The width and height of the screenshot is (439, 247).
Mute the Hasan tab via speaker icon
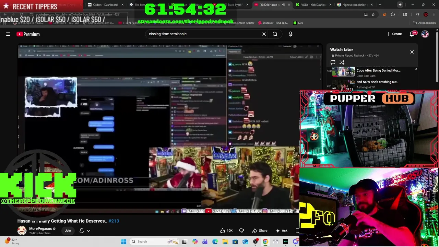[283, 4]
